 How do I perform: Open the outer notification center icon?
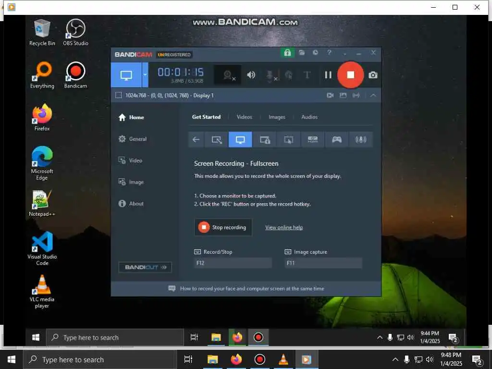pyautogui.click(x=477, y=360)
